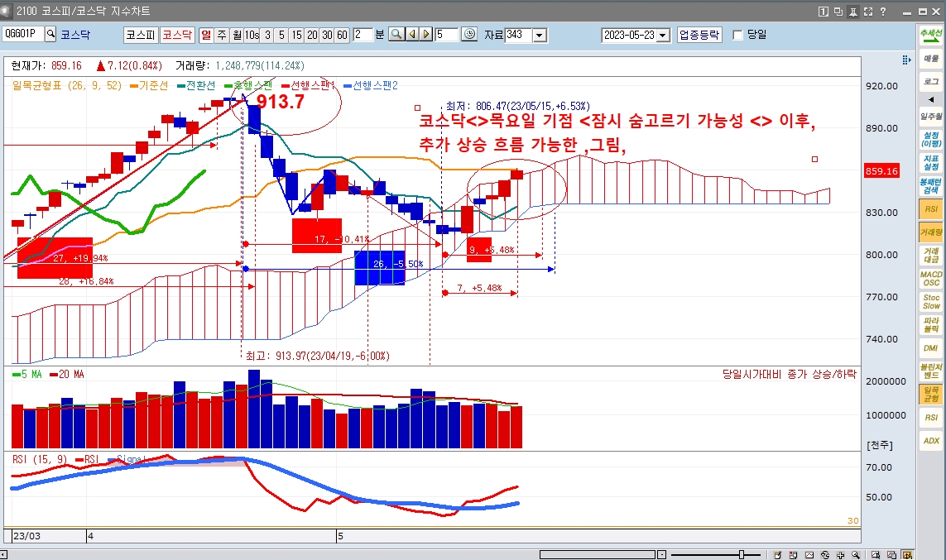Click the clock icon next to the 5 field
Image resolution: width=946 pixels, height=560 pixels.
tap(469, 35)
